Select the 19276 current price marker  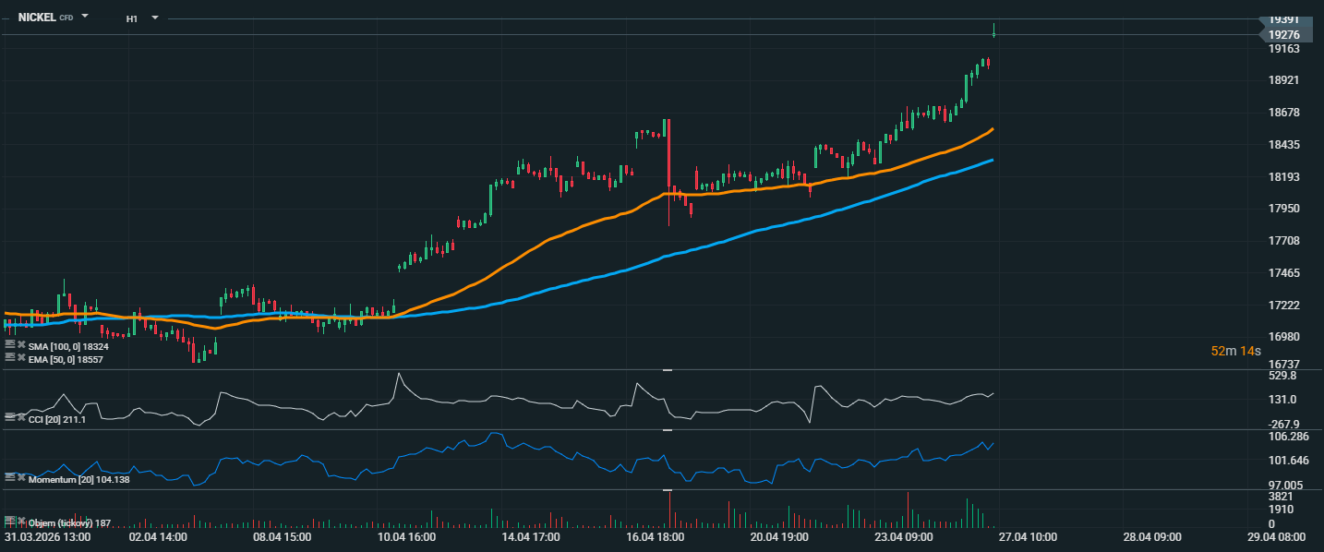(1283, 34)
